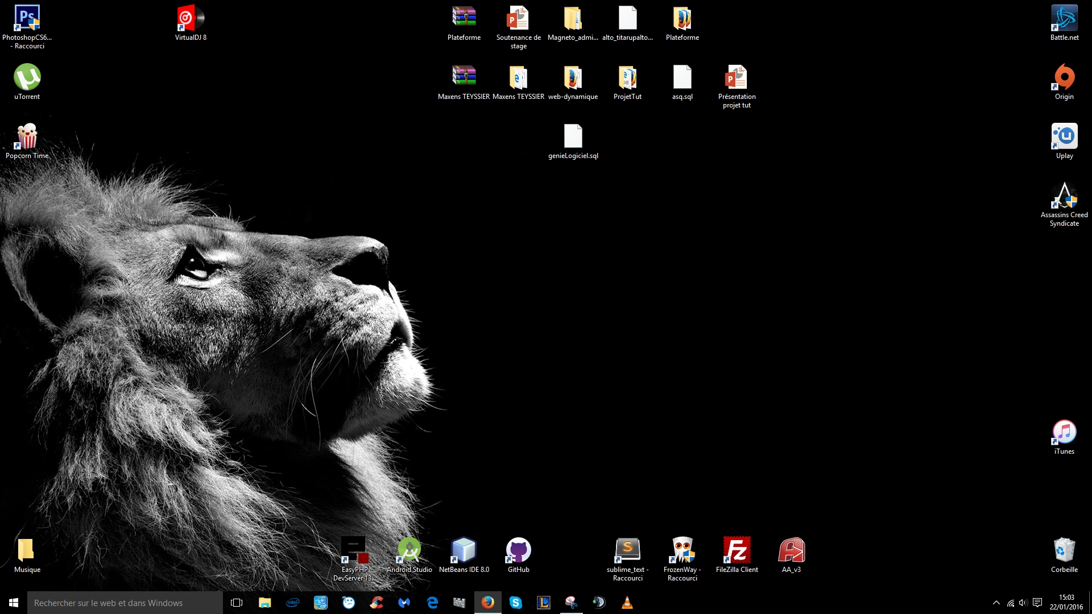Open the Wi-Fi network tray icon
This screenshot has width=1092, height=614.
tap(1011, 603)
